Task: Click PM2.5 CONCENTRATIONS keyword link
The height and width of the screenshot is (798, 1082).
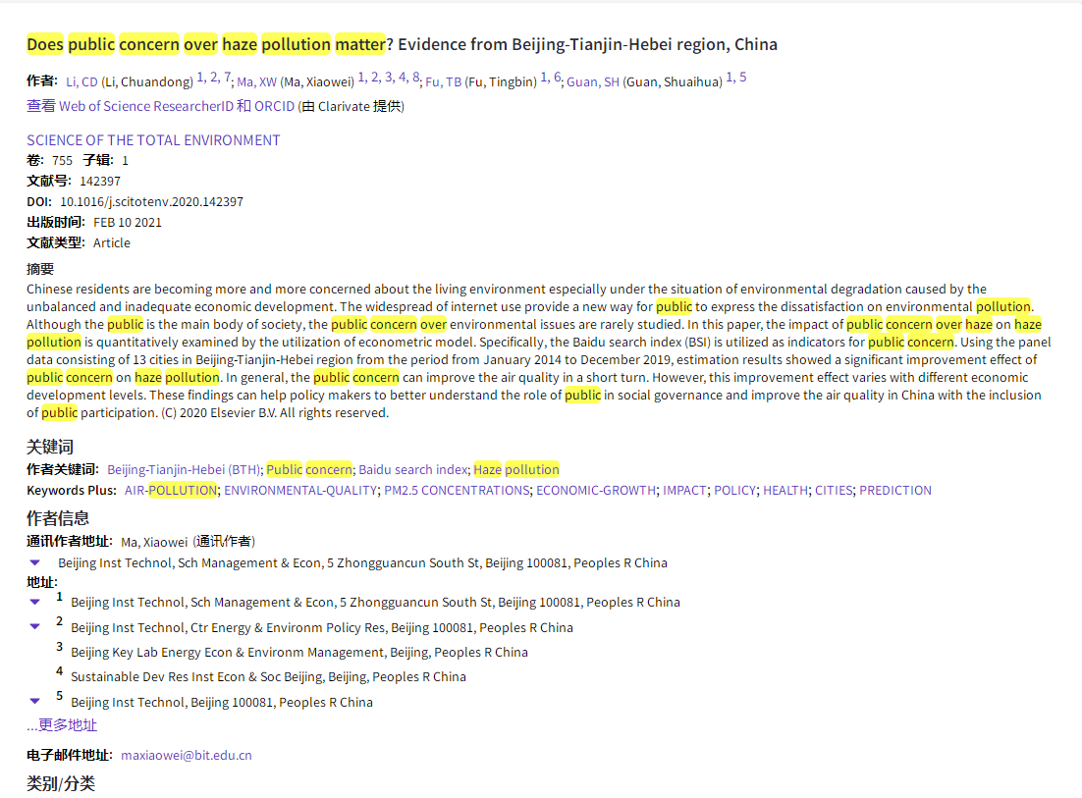Action: 456,490
